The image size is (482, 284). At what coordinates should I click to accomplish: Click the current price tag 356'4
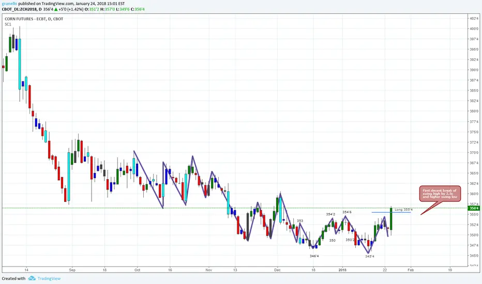coord(474,208)
